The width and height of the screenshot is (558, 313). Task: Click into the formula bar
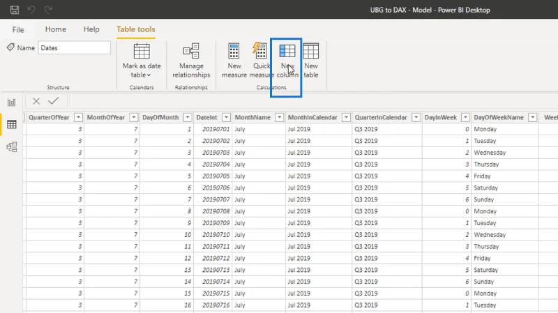(x=313, y=101)
